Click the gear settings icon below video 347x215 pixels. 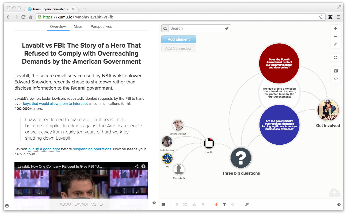tap(154, 203)
